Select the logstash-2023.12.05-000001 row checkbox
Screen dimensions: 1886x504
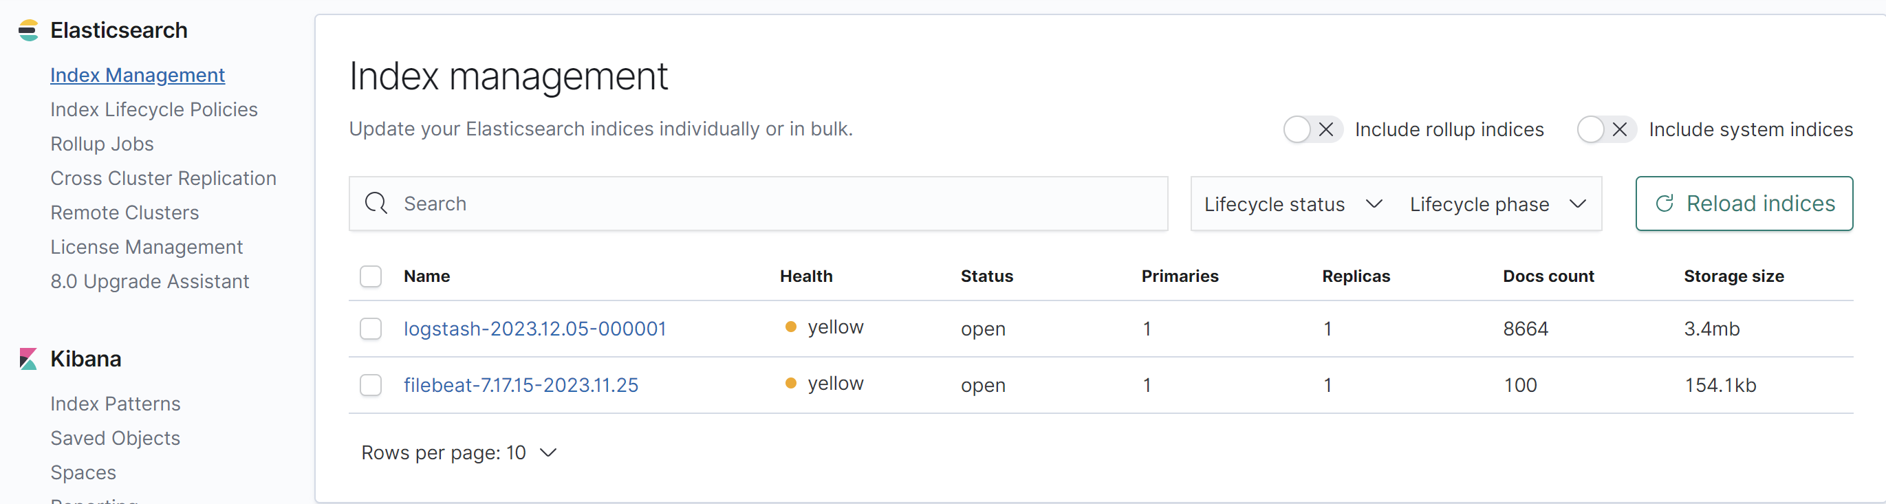click(371, 329)
